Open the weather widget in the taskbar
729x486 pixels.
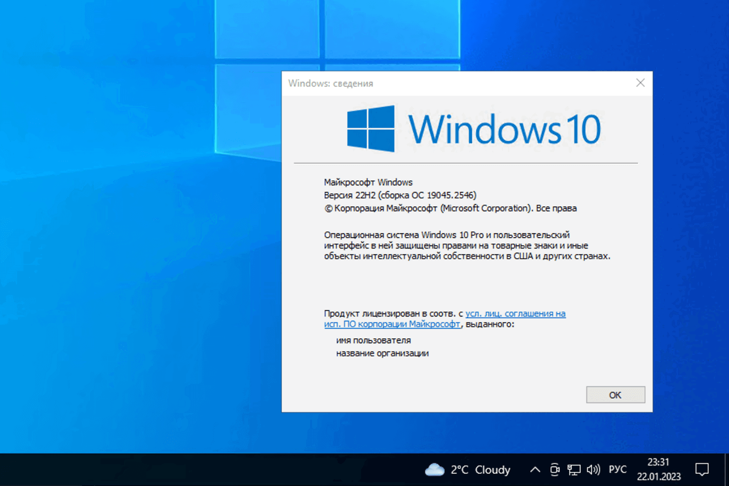[x=467, y=469]
